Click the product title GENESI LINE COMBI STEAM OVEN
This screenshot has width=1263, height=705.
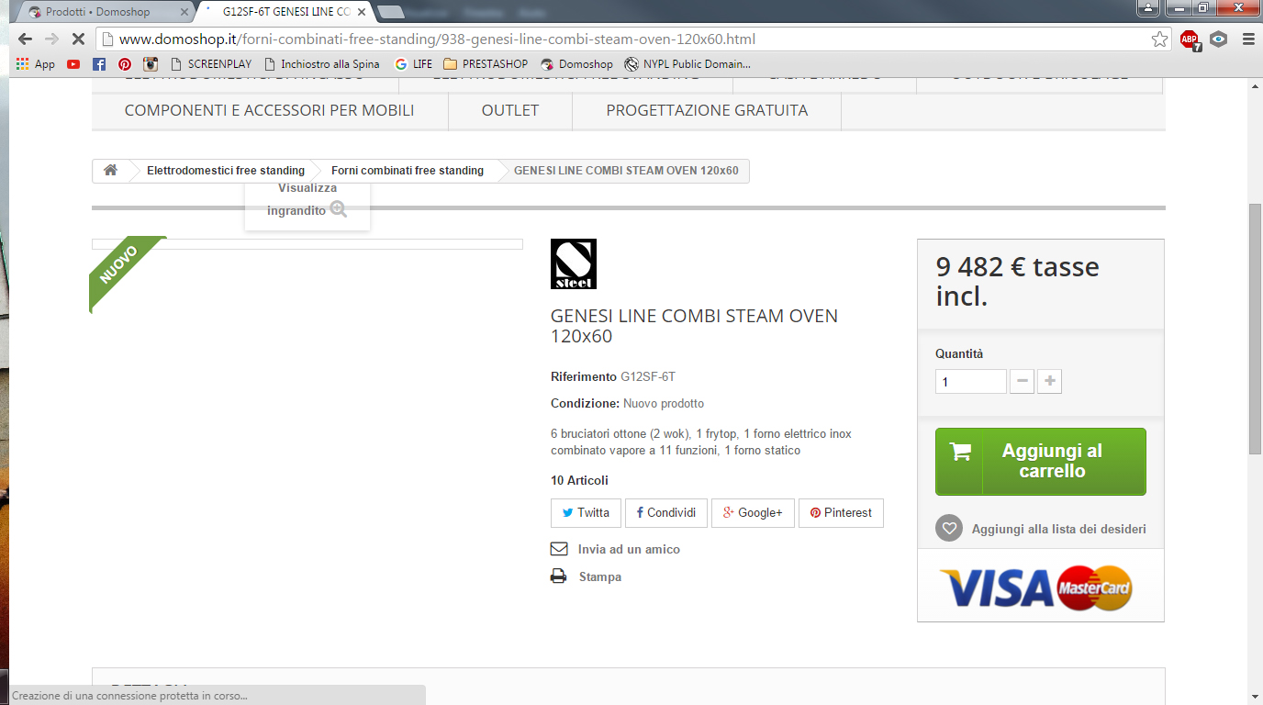[x=694, y=326]
